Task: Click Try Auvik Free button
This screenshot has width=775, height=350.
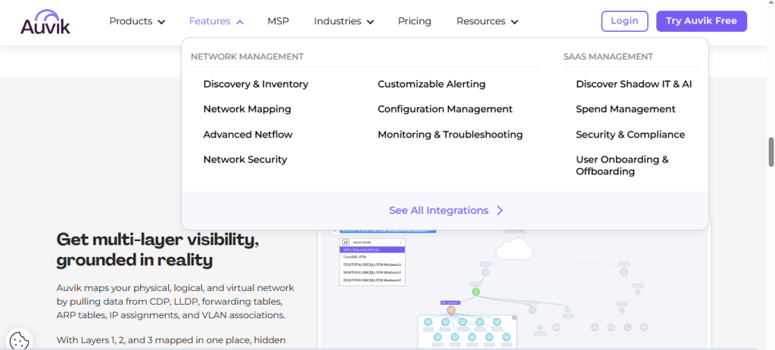Action: (702, 21)
